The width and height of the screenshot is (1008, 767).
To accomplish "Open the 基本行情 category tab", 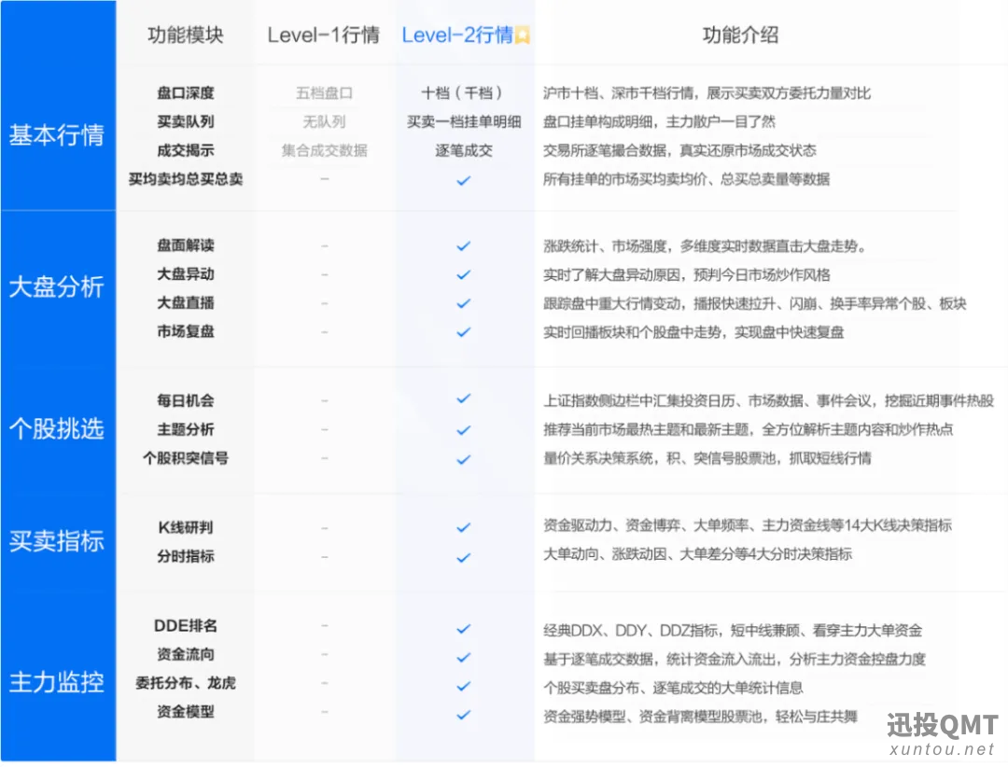I will coord(56,135).
